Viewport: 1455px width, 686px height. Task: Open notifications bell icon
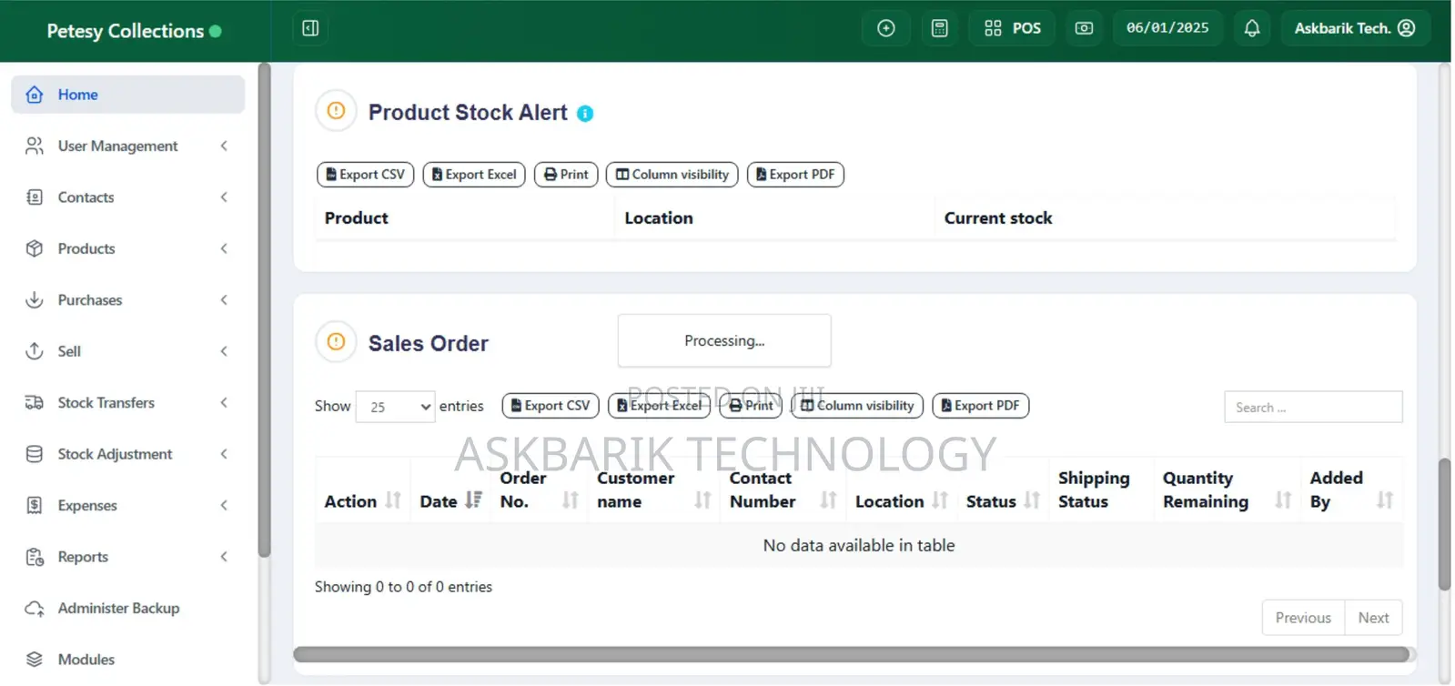click(1252, 28)
